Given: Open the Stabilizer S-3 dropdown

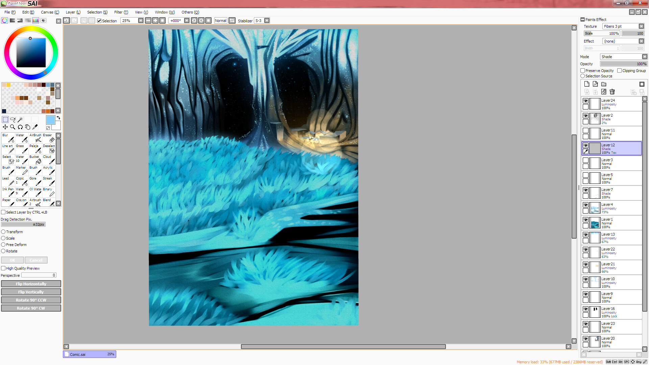Looking at the screenshot, I should click(267, 21).
